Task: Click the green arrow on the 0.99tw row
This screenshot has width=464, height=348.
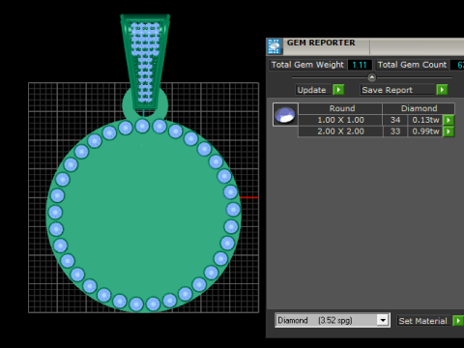Action: pos(449,131)
